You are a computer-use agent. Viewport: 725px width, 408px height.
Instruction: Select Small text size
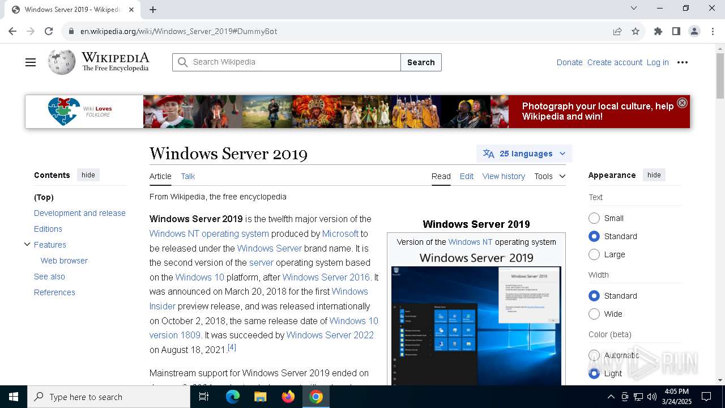(594, 218)
